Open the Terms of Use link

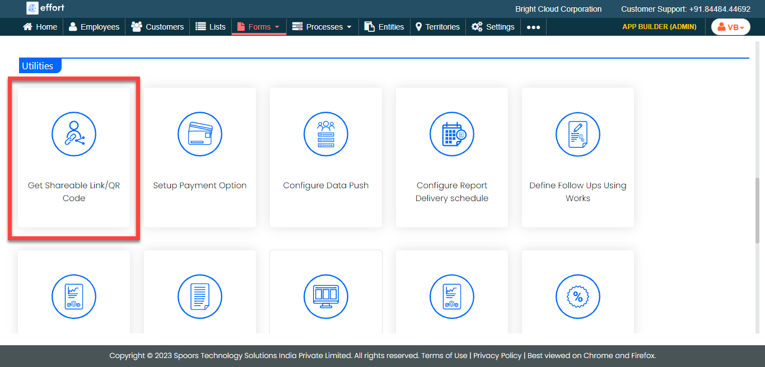pyautogui.click(x=444, y=356)
